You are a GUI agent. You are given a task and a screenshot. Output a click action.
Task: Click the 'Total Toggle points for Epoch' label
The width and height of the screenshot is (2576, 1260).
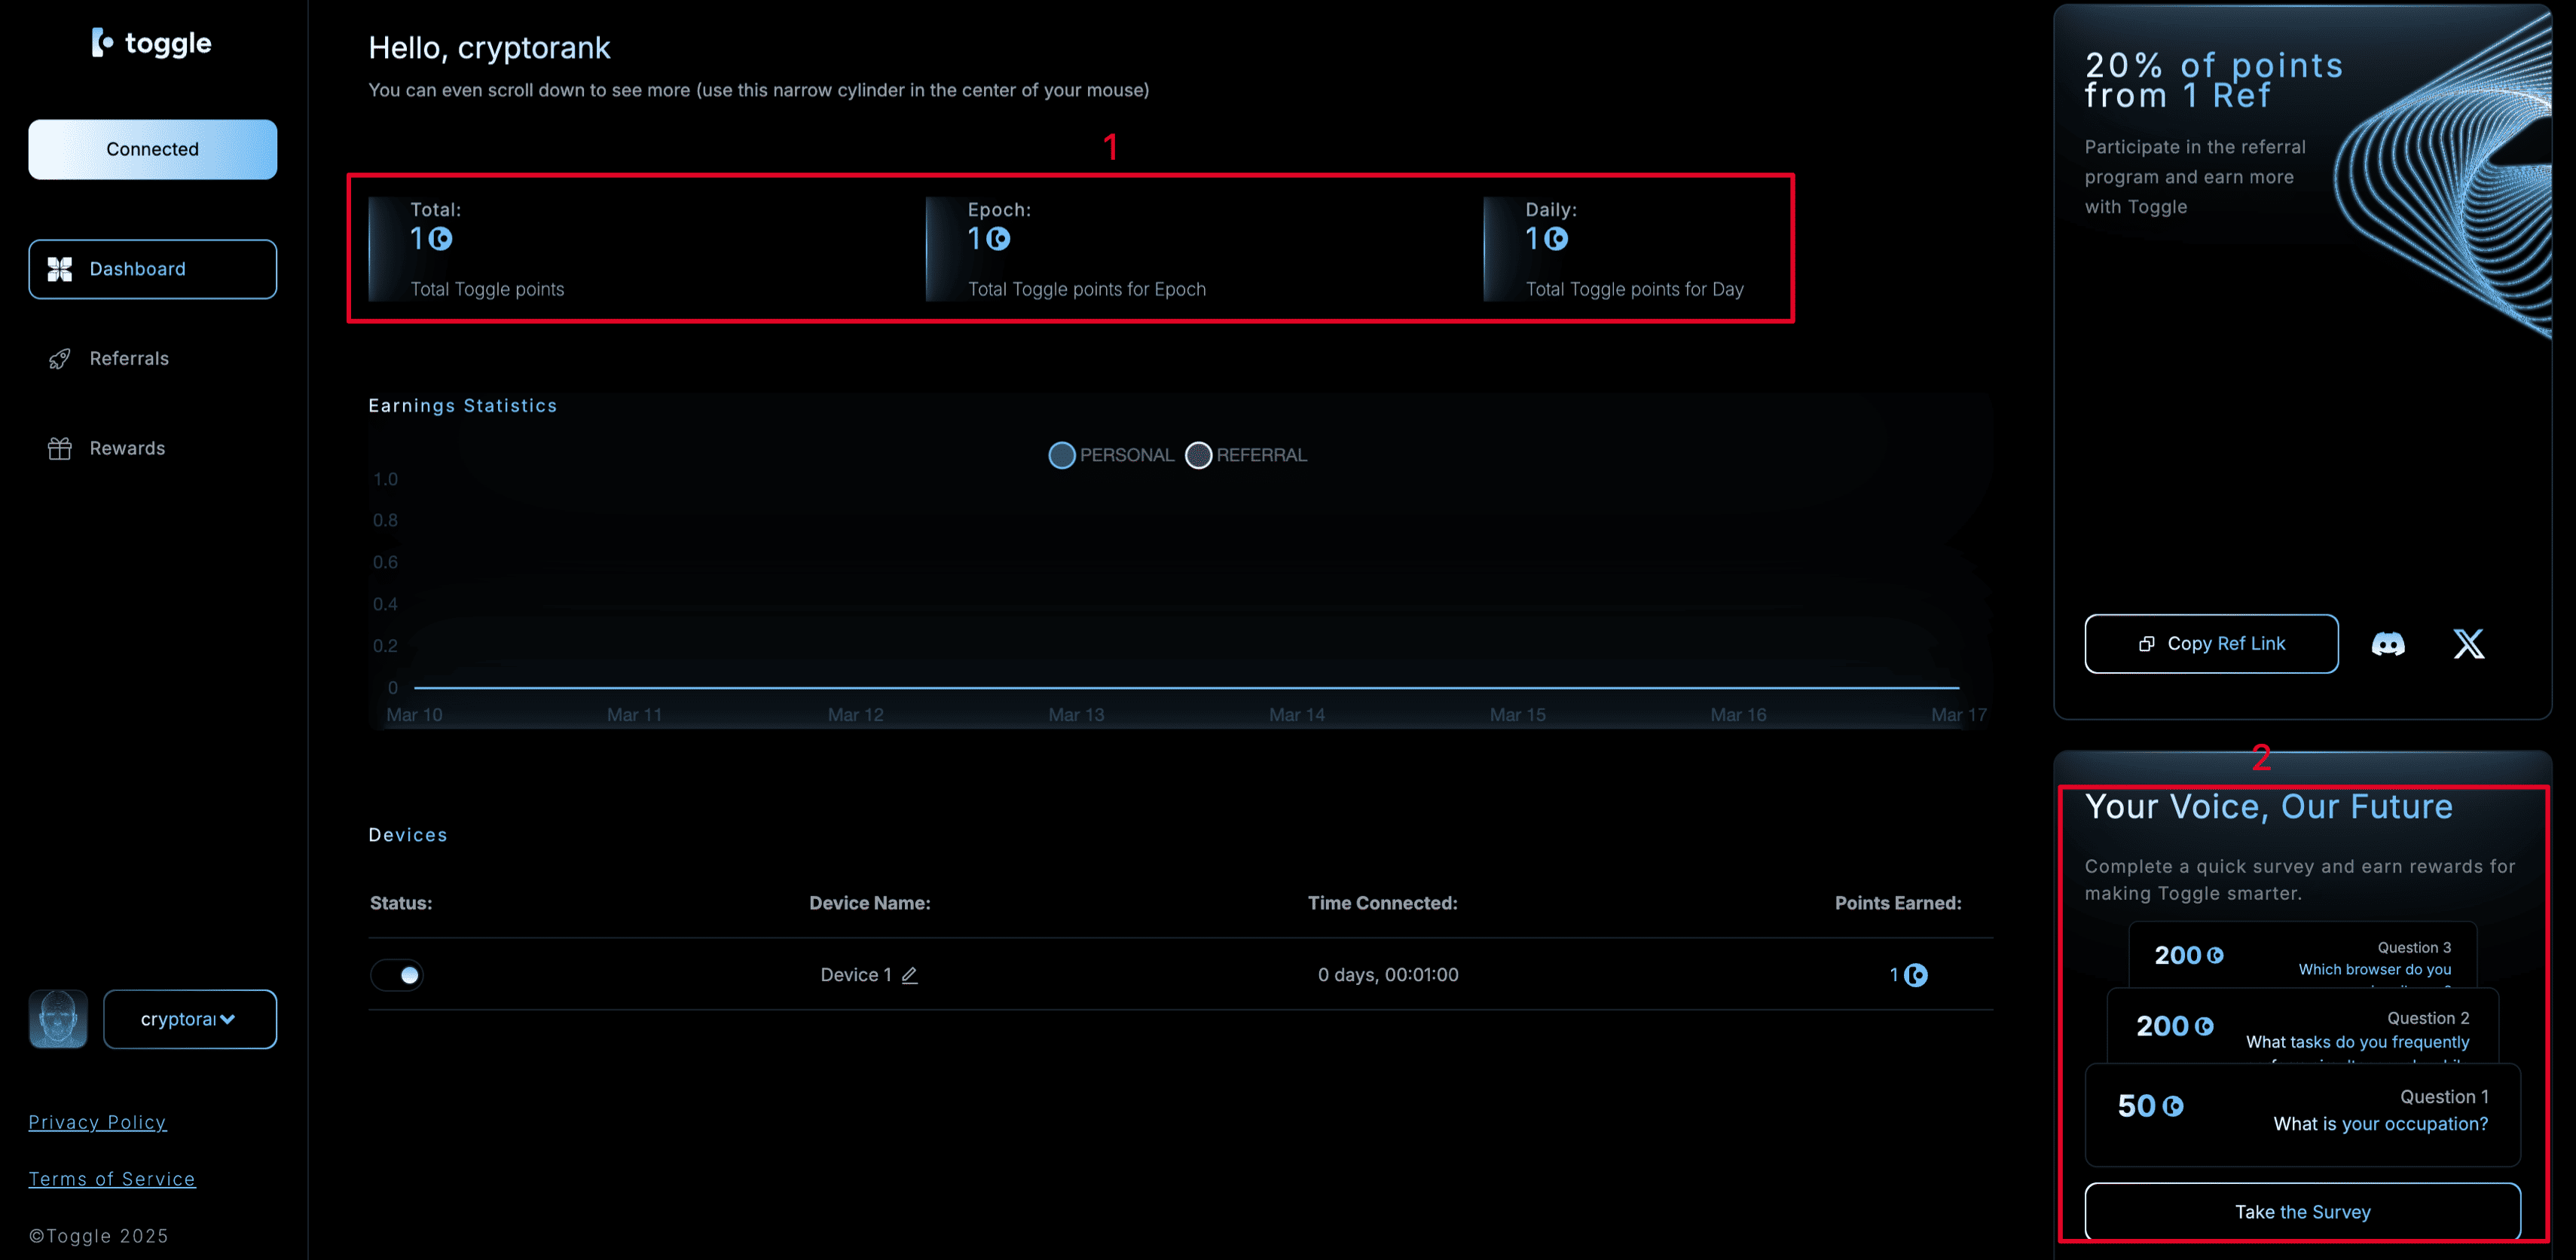tap(1086, 289)
